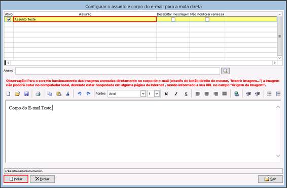Screen dimensions: 287x188
Task: Toggle bold formatting (N)
Action: click(166, 94)
